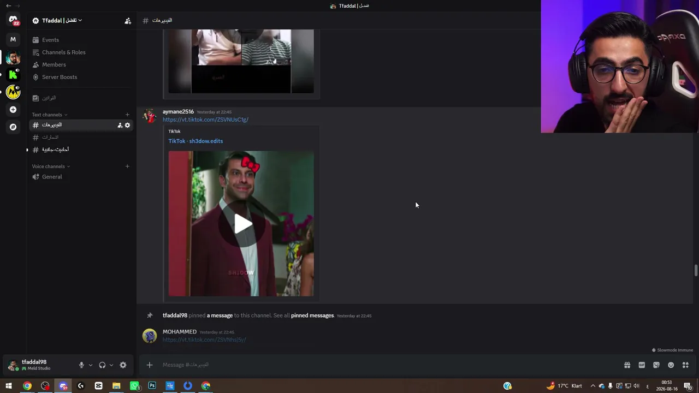See all pinned messages
699x393 pixels.
312,315
